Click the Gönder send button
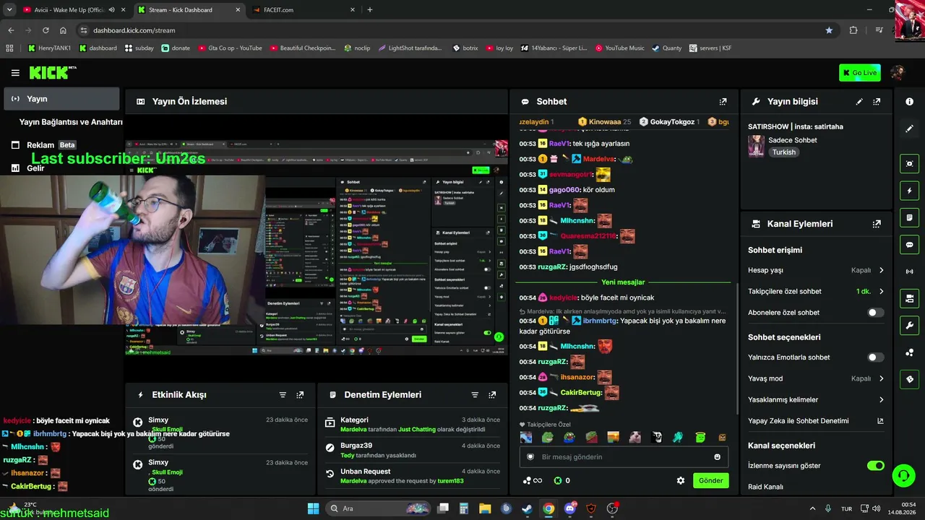Viewport: 925px width, 520px height. [x=710, y=480]
